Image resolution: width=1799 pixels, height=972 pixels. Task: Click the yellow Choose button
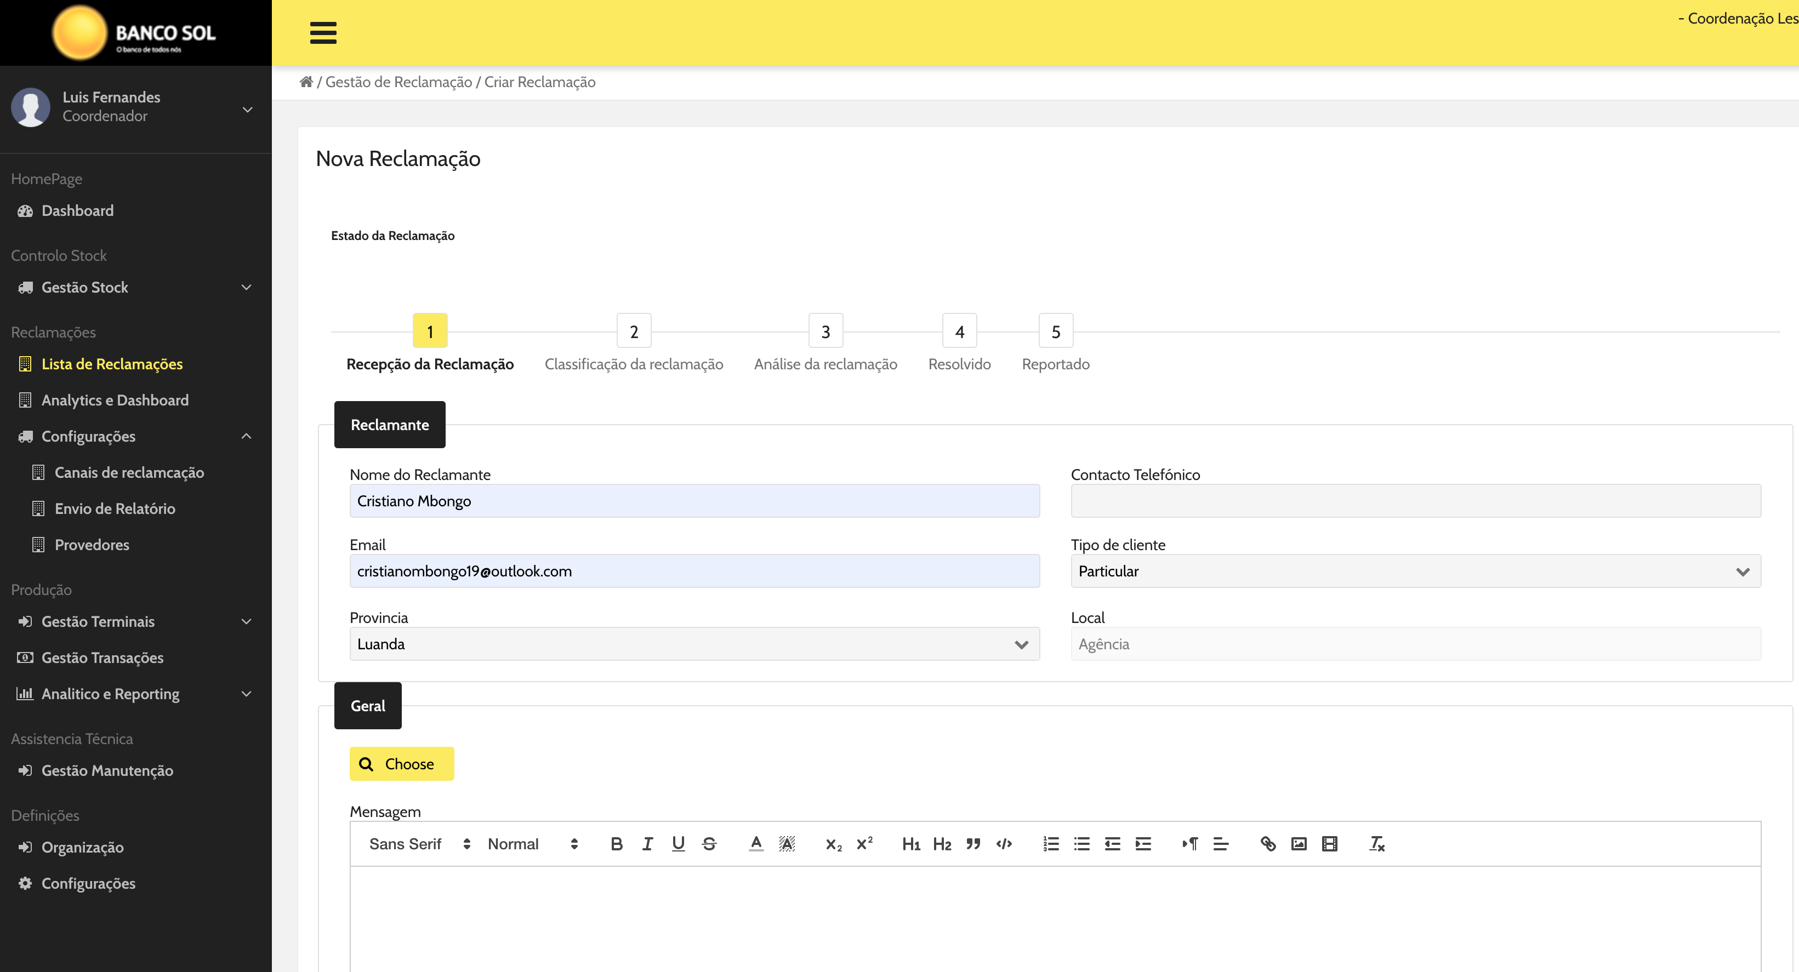tap(402, 764)
